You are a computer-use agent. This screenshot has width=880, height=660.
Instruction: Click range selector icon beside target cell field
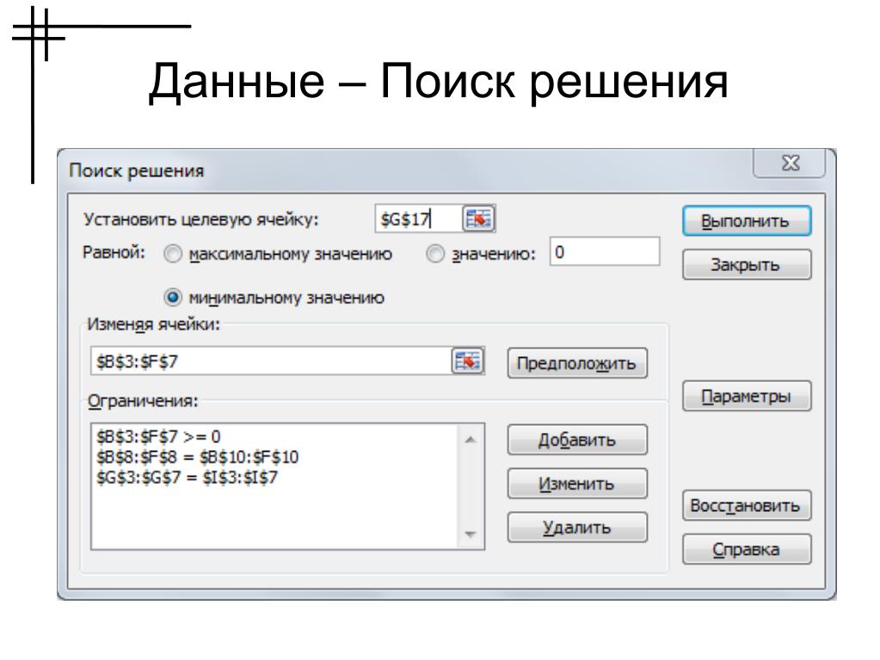(479, 219)
